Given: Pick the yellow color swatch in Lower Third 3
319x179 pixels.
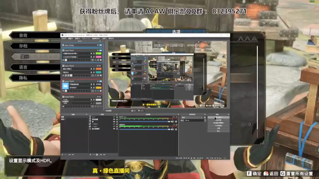Looking at the screenshot, I should coord(98,88).
